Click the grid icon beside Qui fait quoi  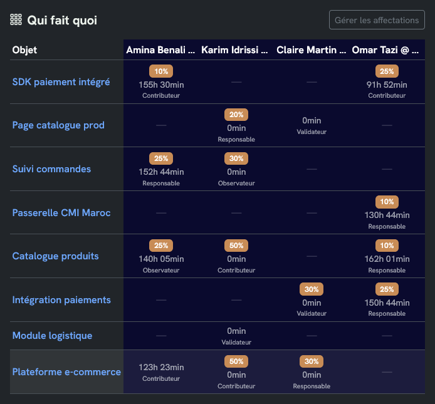point(16,20)
